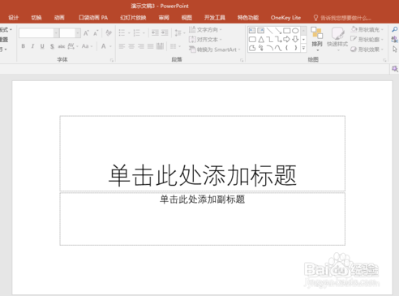
Task: Open the 排列 arrange button
Action: pos(317,39)
